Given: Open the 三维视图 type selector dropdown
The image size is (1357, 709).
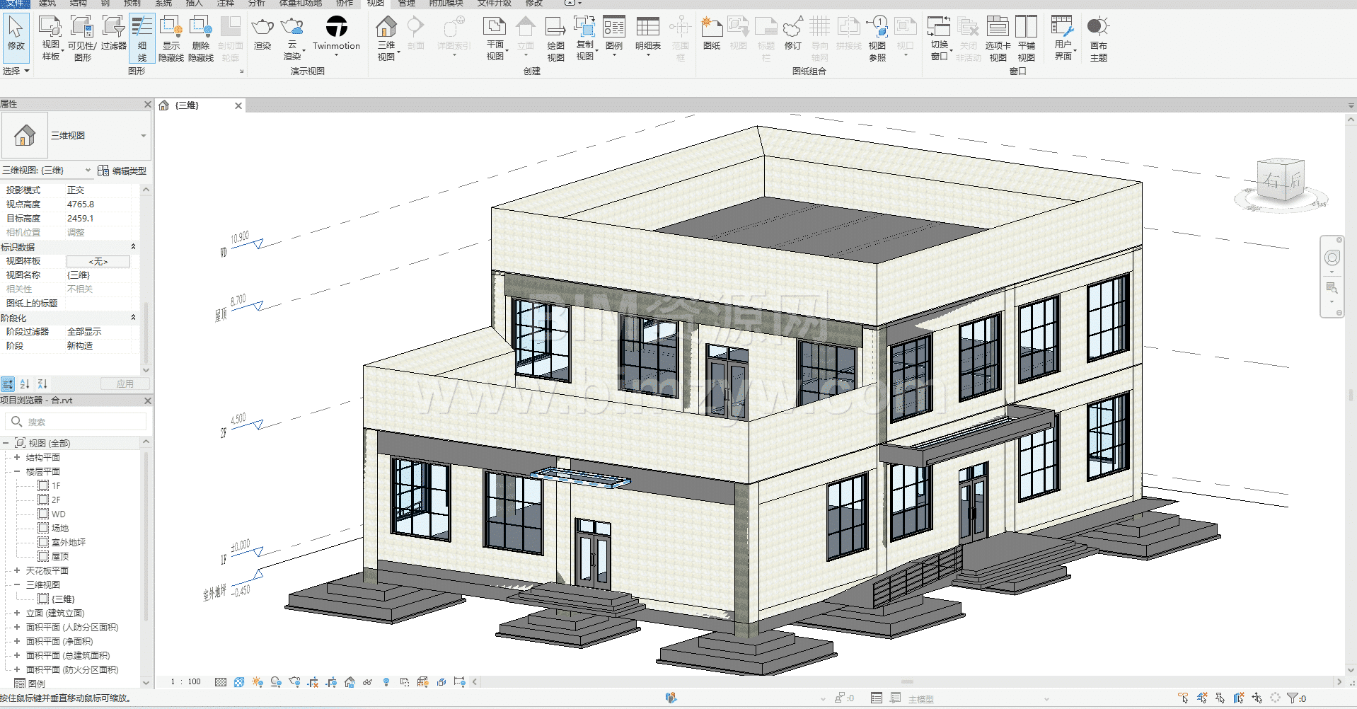Looking at the screenshot, I should point(144,136).
